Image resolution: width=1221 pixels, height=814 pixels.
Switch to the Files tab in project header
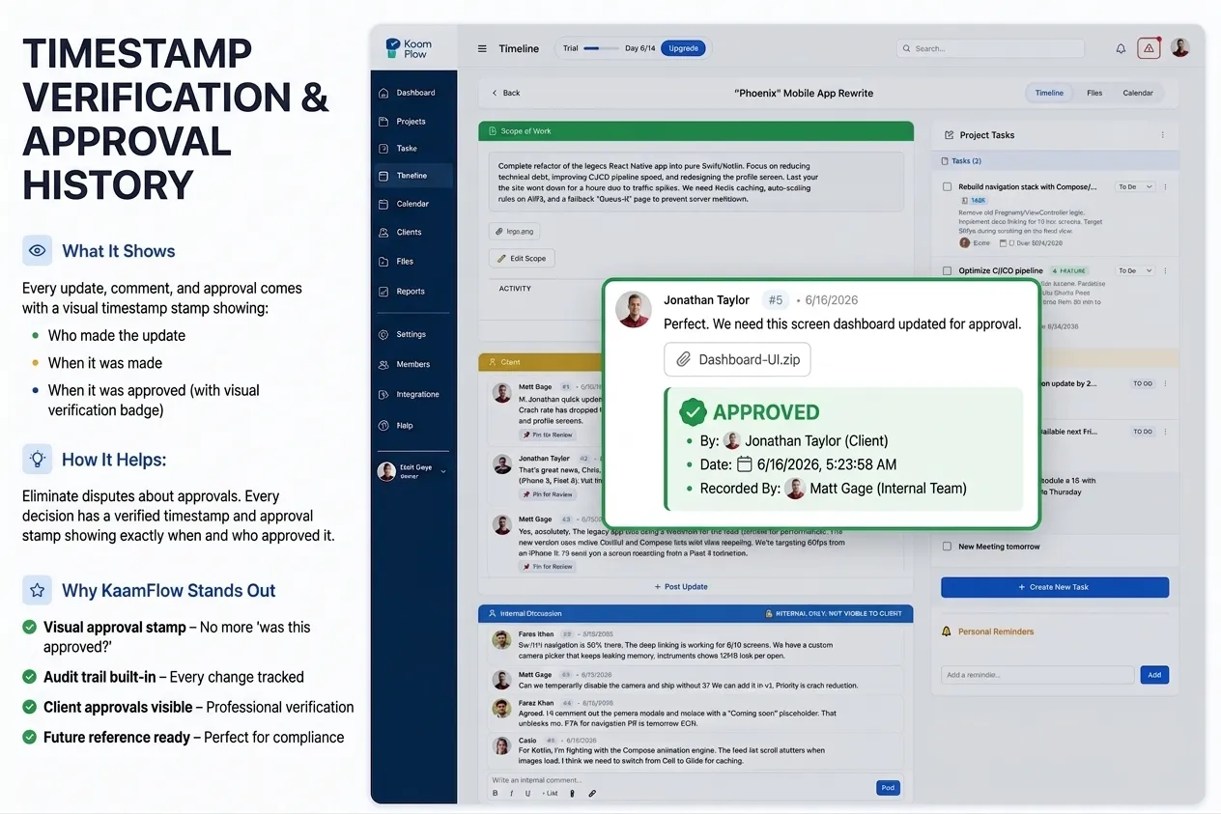1094,94
